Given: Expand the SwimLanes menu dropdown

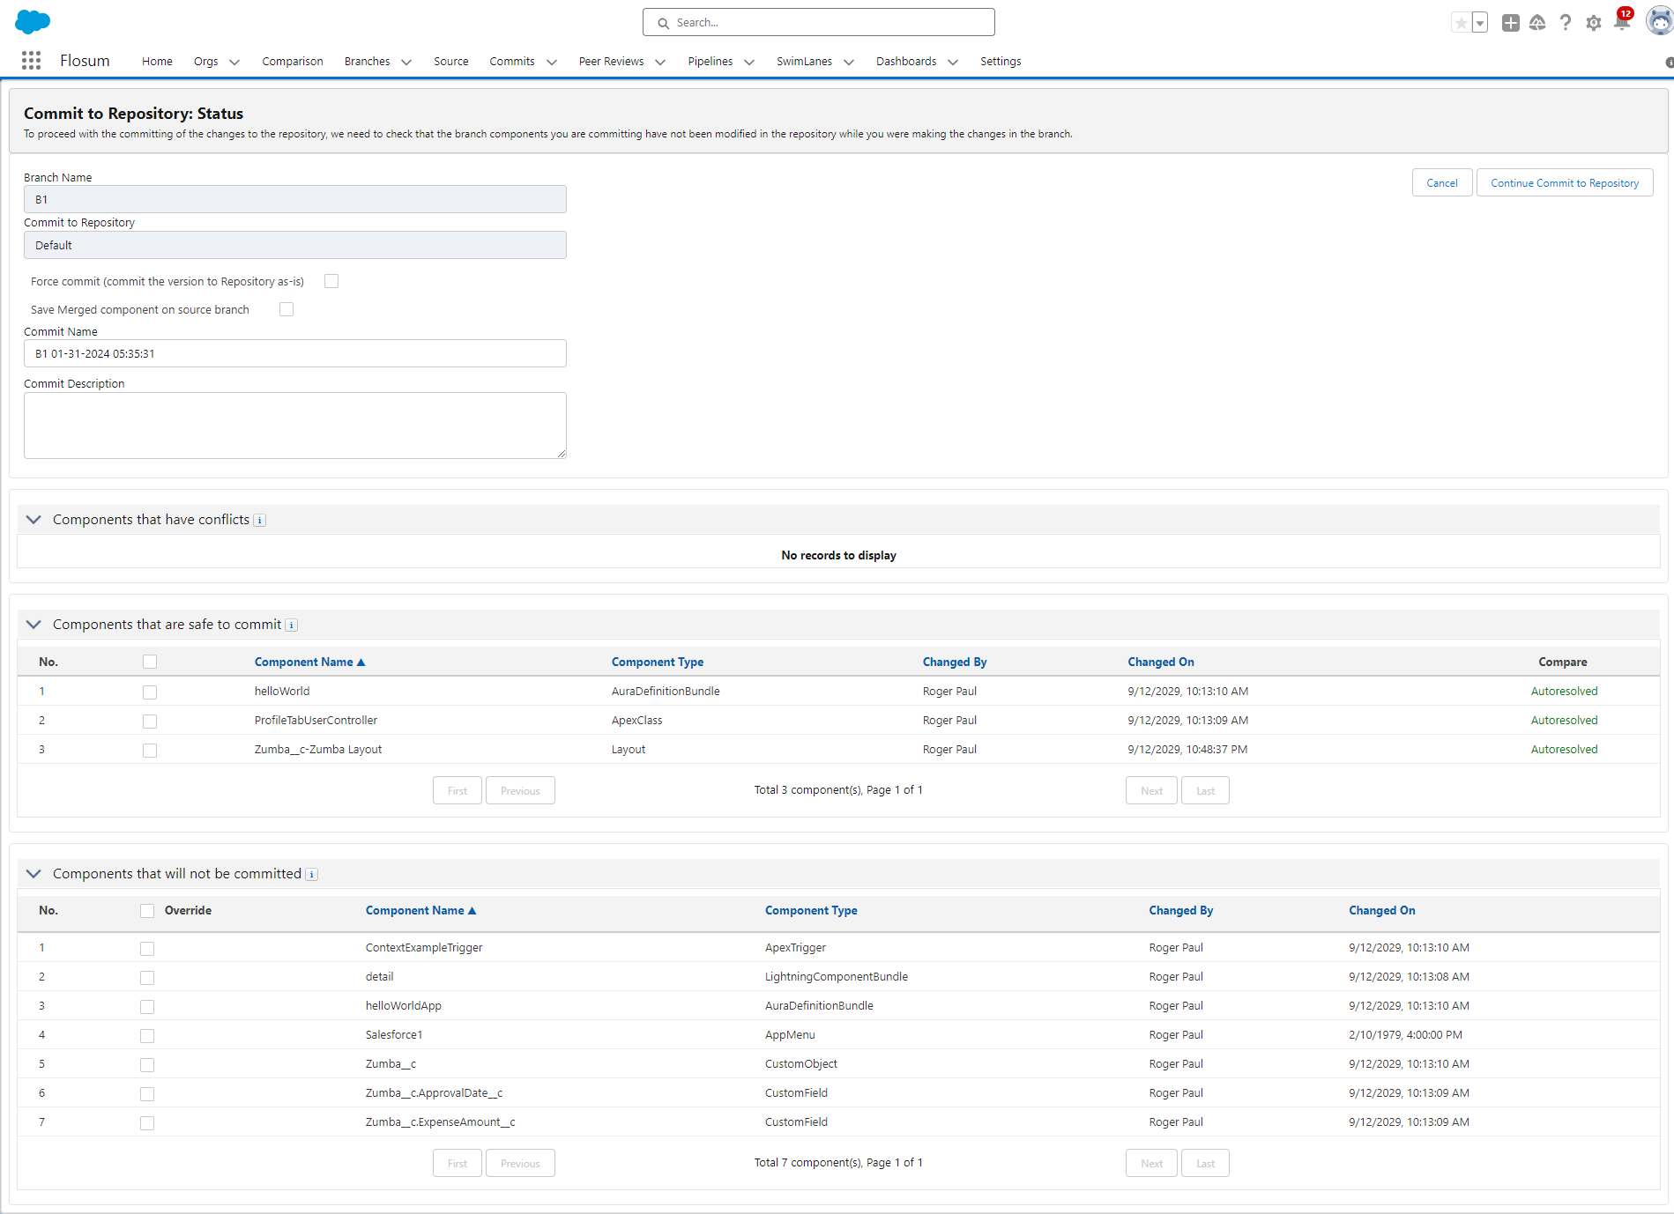Looking at the screenshot, I should (x=849, y=62).
